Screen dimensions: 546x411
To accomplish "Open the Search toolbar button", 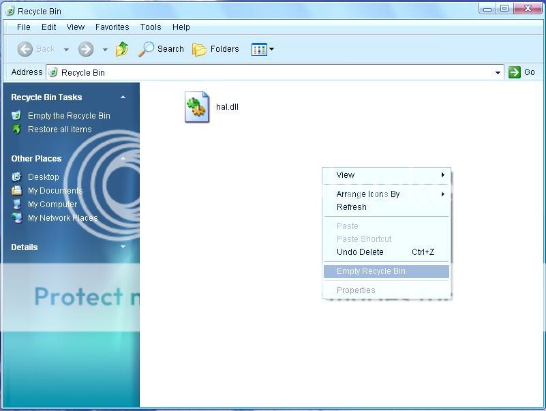I will [x=162, y=49].
